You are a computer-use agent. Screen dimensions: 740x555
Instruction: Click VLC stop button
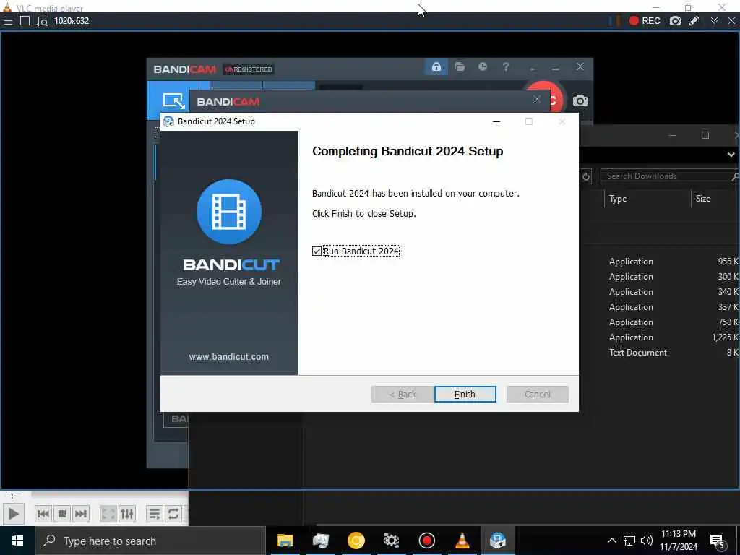62,514
